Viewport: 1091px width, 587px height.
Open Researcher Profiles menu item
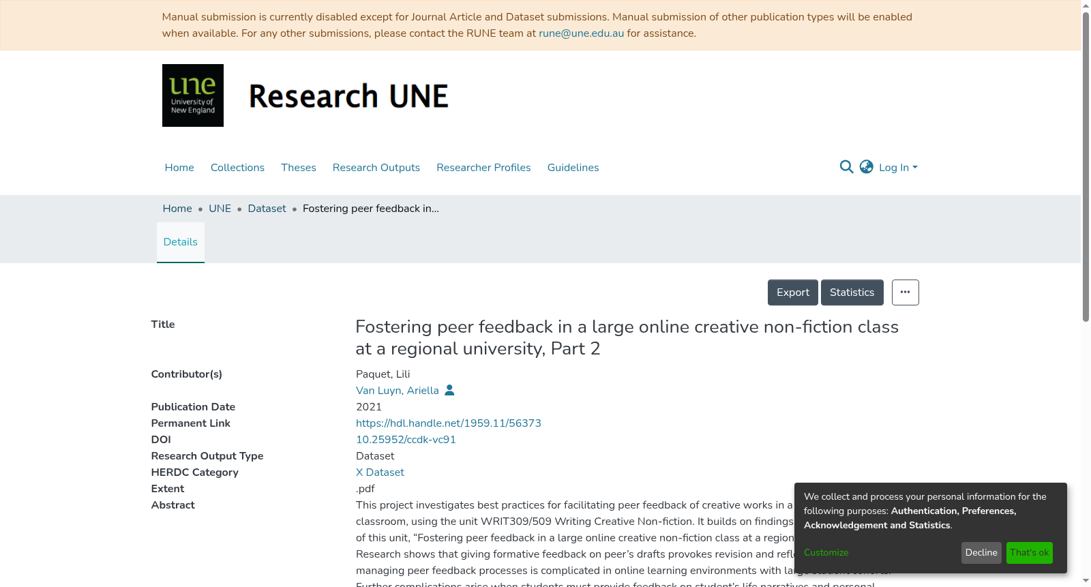[x=483, y=168]
